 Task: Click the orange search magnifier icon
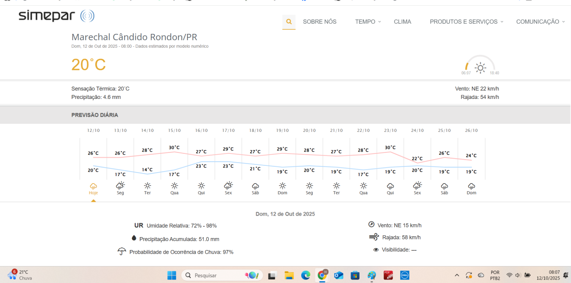tap(289, 21)
